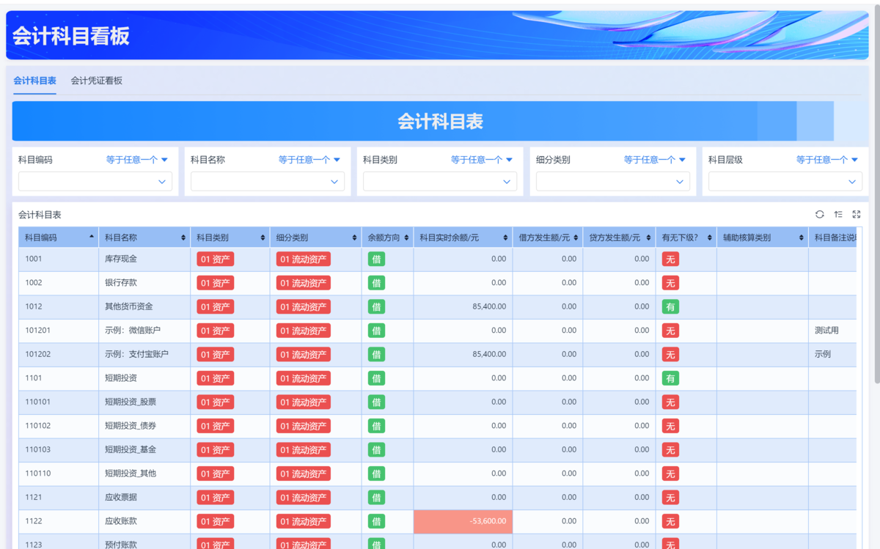Screen dimensions: 880x549
Task: Click the refresh icon above the table
Action: (x=819, y=214)
